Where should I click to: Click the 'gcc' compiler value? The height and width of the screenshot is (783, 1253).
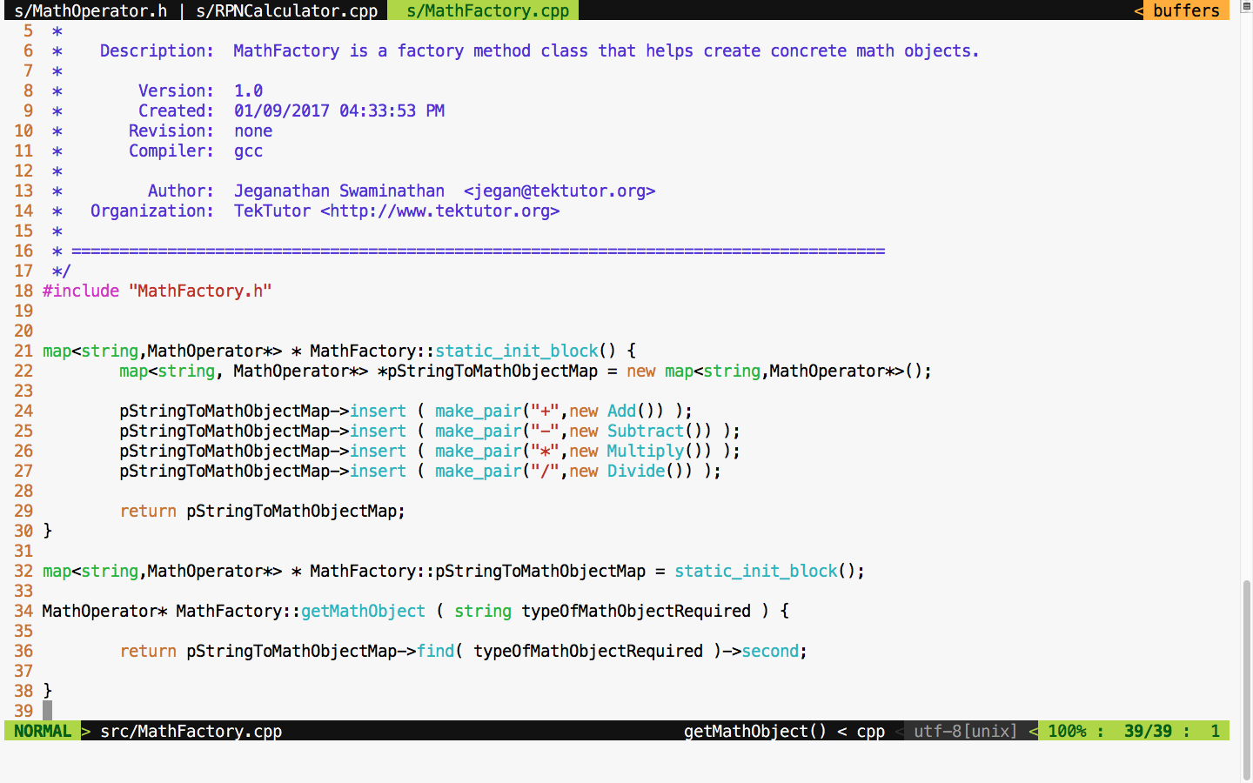pyautogui.click(x=248, y=151)
